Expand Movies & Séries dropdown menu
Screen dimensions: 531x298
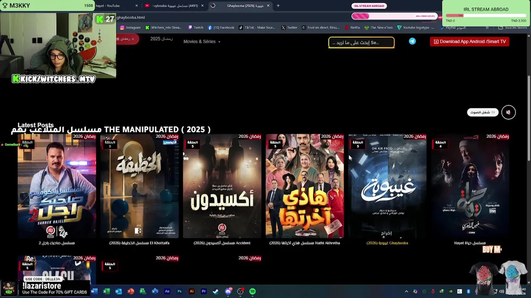pyautogui.click(x=202, y=41)
